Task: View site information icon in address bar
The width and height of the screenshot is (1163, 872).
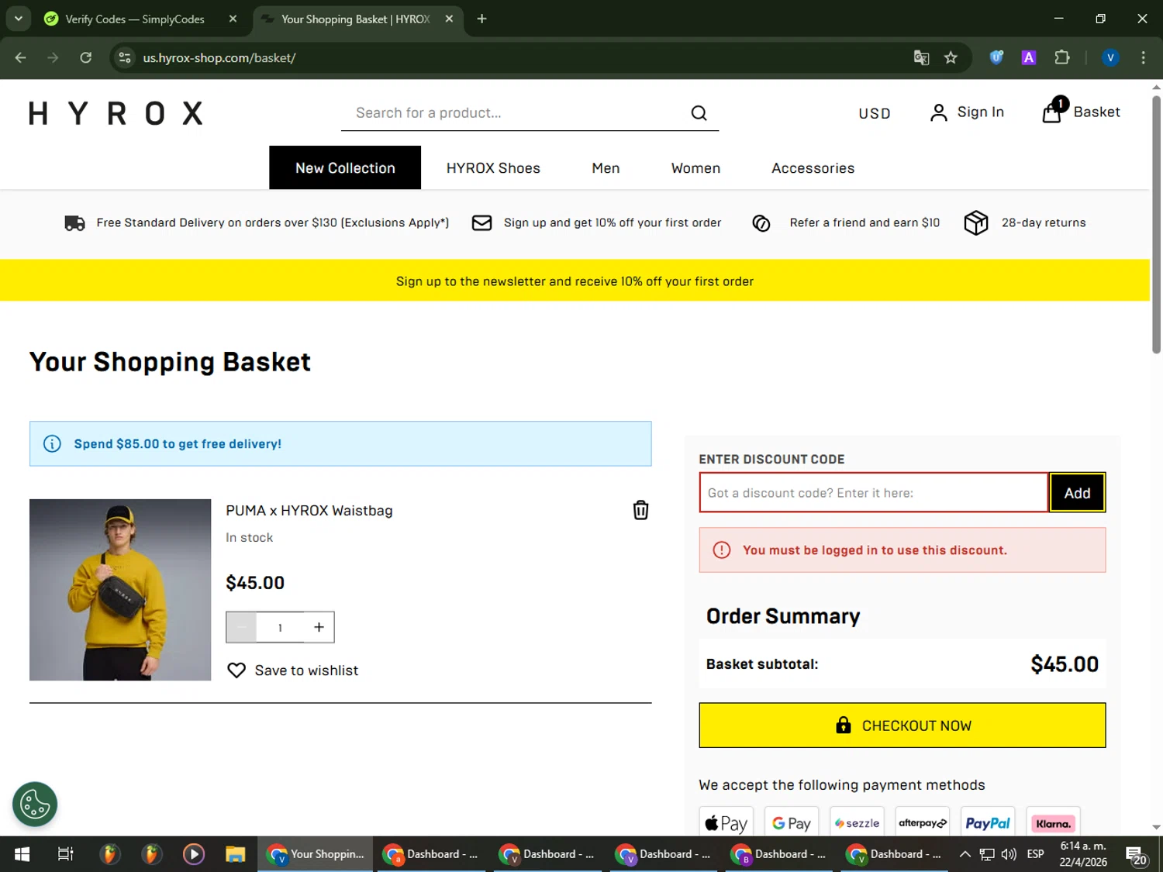Action: tap(125, 57)
